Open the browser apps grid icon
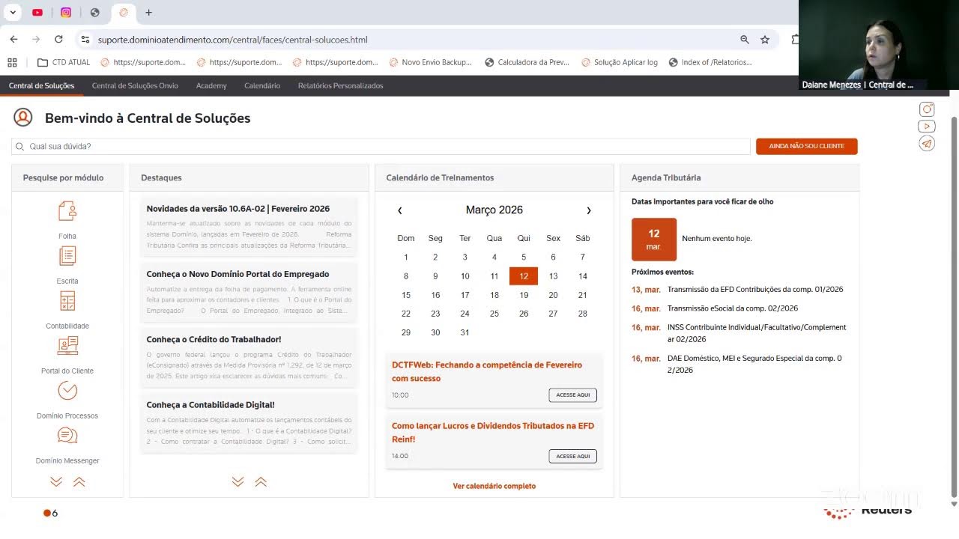This screenshot has height=539, width=959. pos(12,62)
